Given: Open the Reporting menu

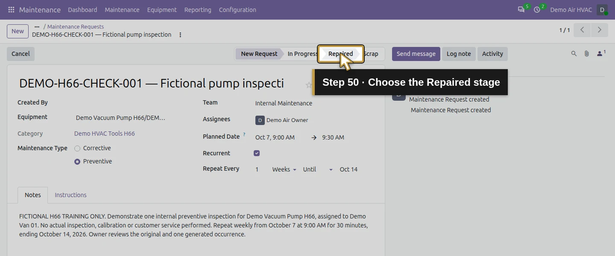Looking at the screenshot, I should 198,9.
